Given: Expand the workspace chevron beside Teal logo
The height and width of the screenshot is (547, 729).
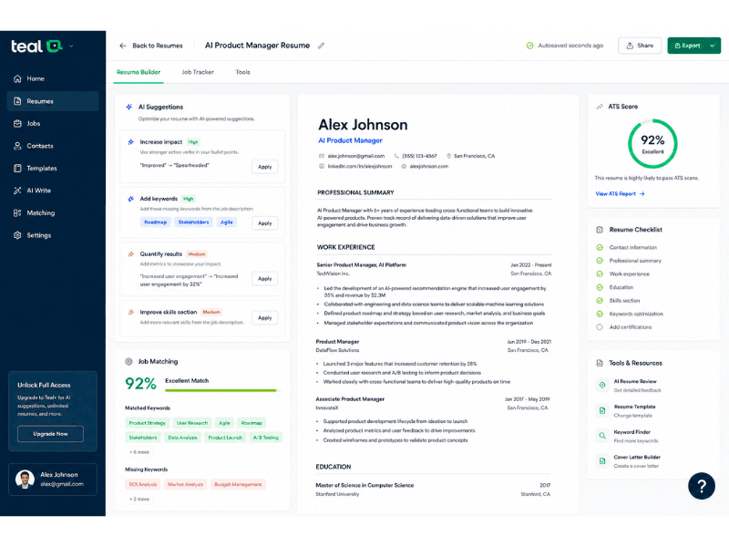Looking at the screenshot, I should tap(71, 46).
